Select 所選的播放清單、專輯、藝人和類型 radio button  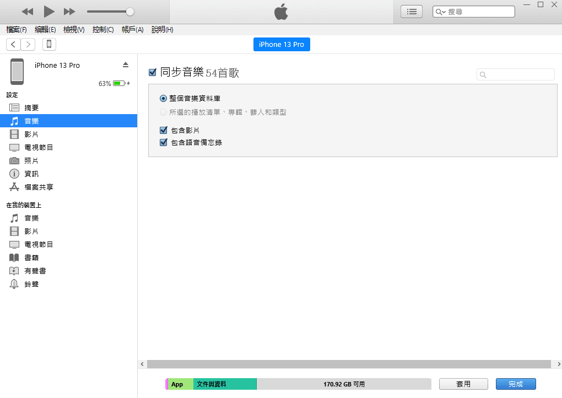pos(163,112)
